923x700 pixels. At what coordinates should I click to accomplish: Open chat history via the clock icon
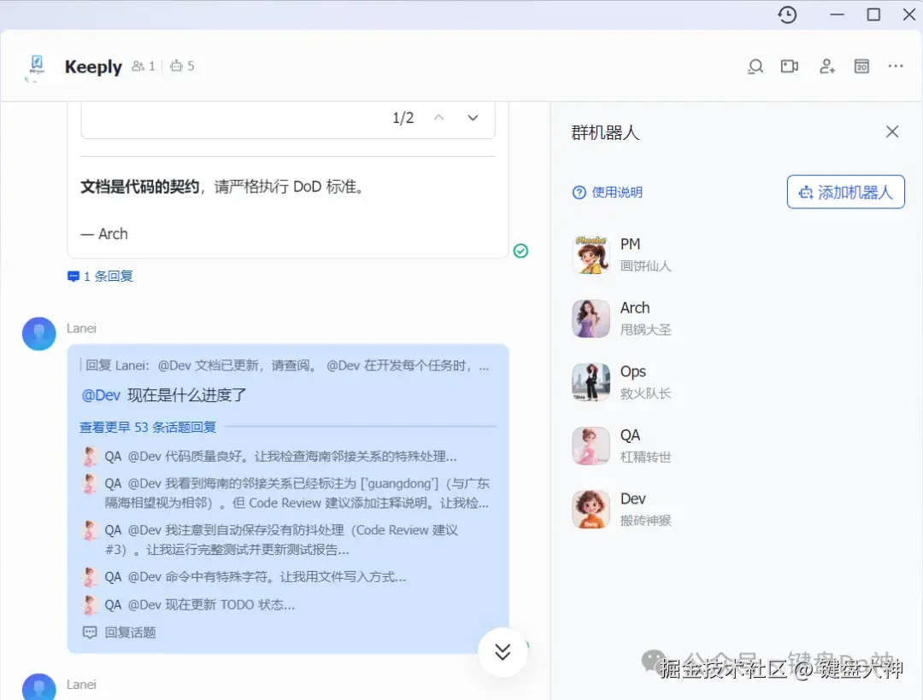pos(787,15)
